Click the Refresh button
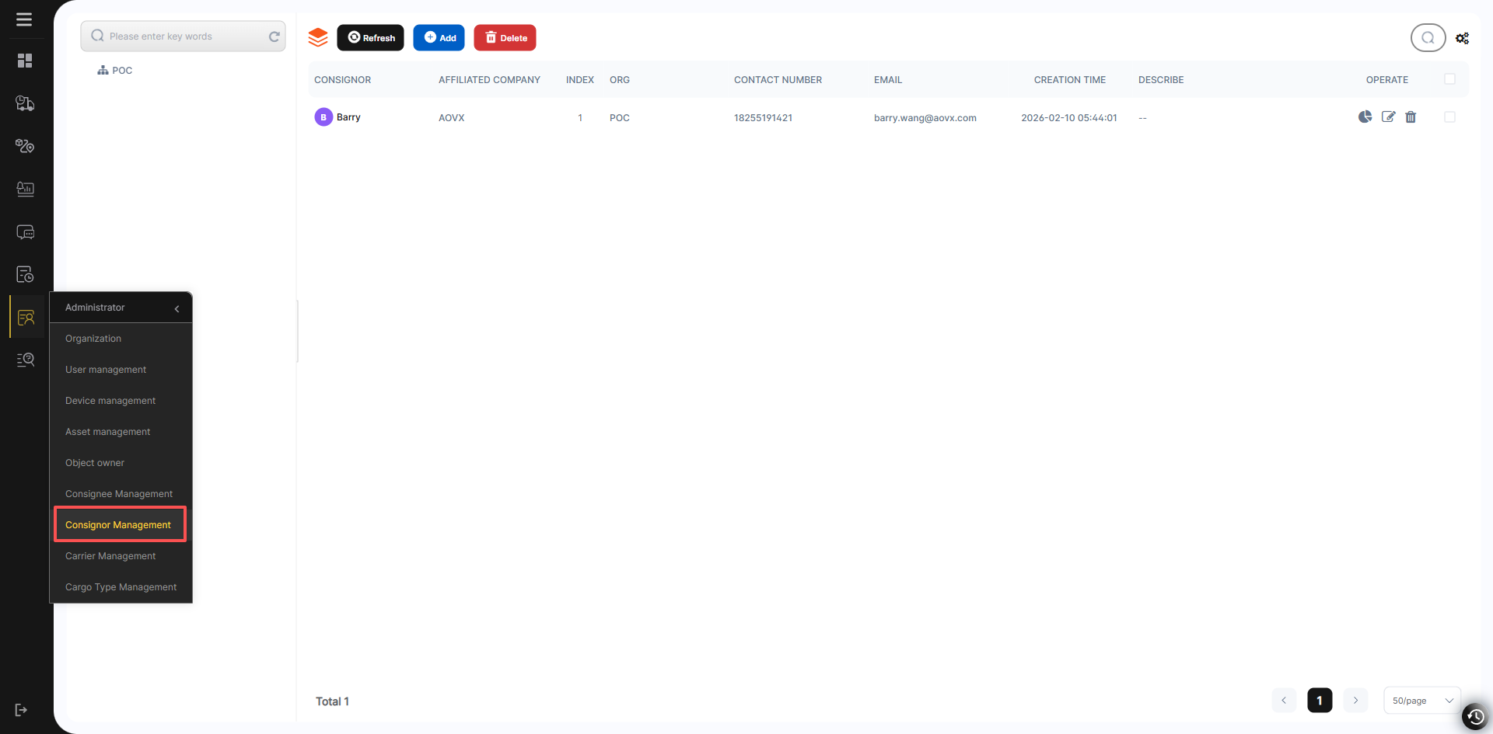The width and height of the screenshot is (1493, 734). [370, 37]
